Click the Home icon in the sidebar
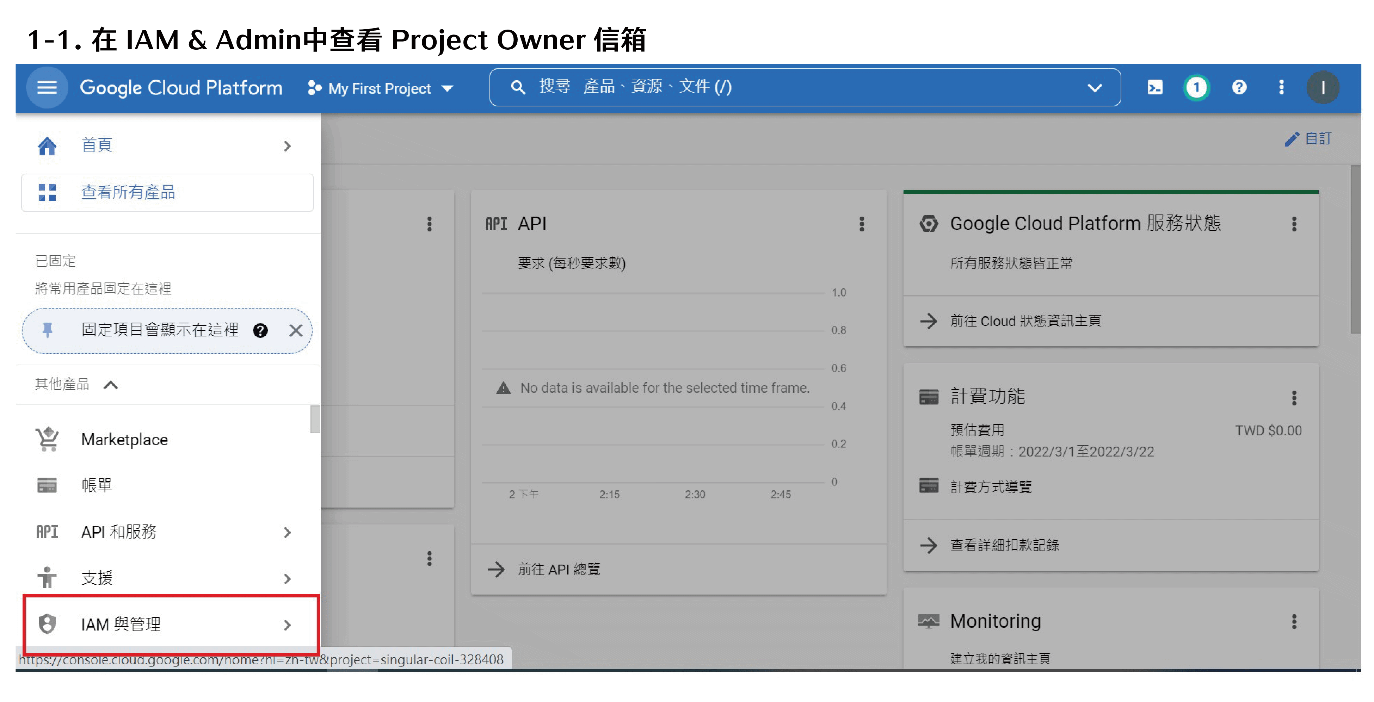Image resolution: width=1374 pixels, height=702 pixels. pos(47,145)
